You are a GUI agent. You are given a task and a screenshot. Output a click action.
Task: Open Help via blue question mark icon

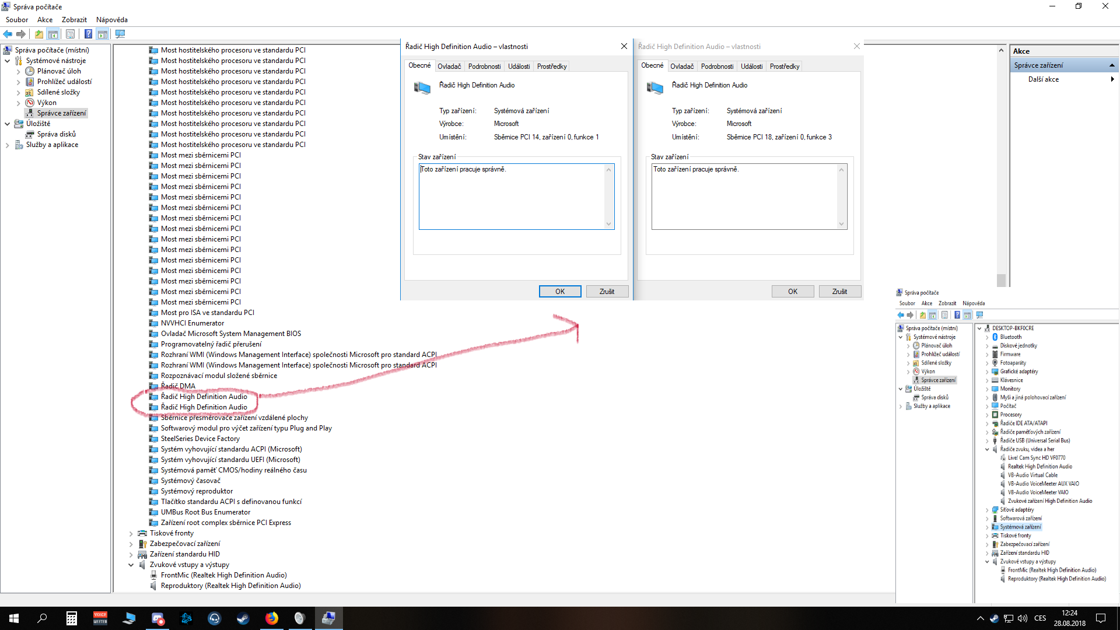(x=88, y=34)
